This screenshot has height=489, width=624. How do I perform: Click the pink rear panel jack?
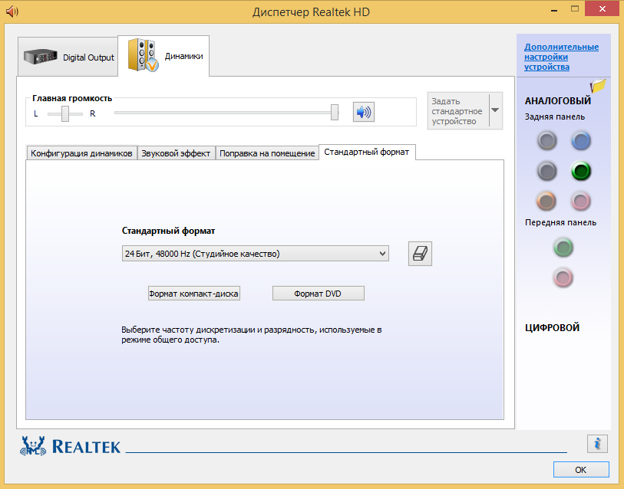tap(580, 201)
